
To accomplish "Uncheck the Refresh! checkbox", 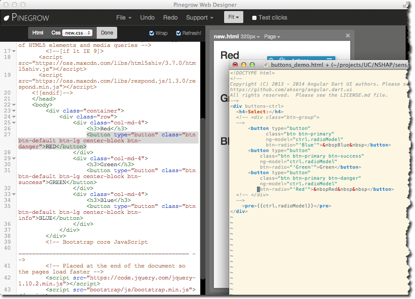I will point(179,33).
